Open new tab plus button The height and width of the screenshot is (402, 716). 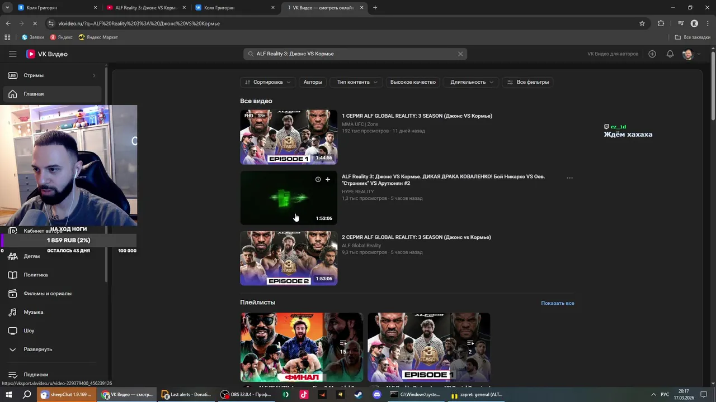(x=375, y=8)
